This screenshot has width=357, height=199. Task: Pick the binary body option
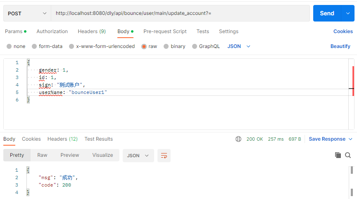pos(166,46)
